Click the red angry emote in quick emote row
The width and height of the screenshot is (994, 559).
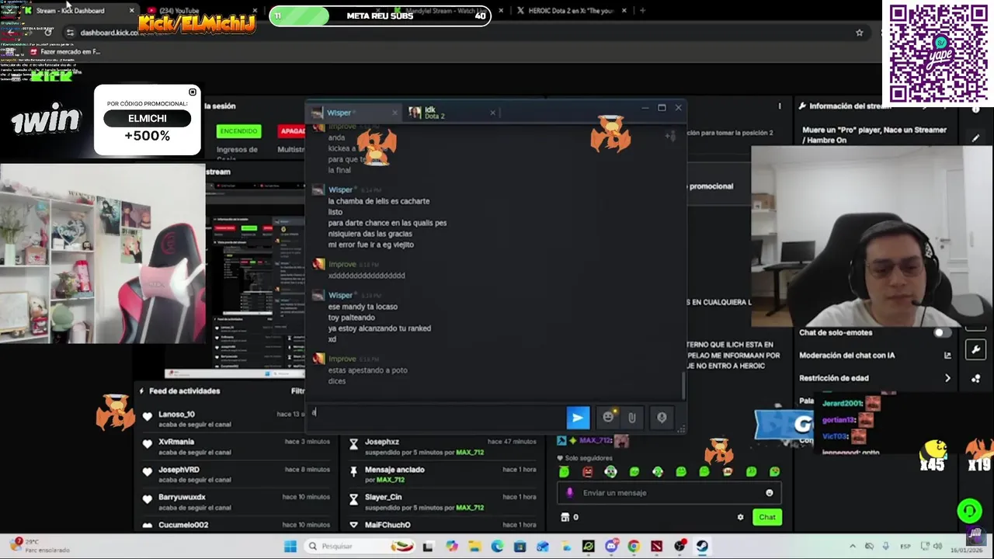click(588, 472)
